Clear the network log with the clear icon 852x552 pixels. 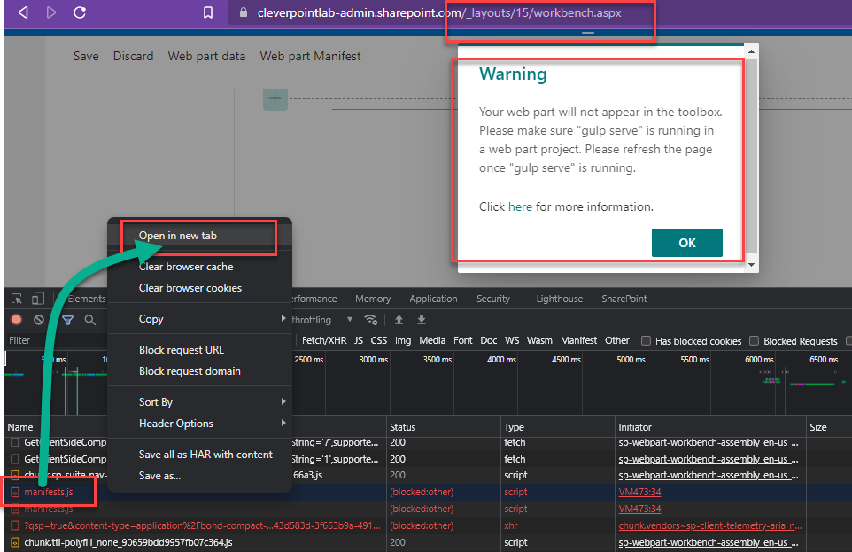click(x=38, y=319)
